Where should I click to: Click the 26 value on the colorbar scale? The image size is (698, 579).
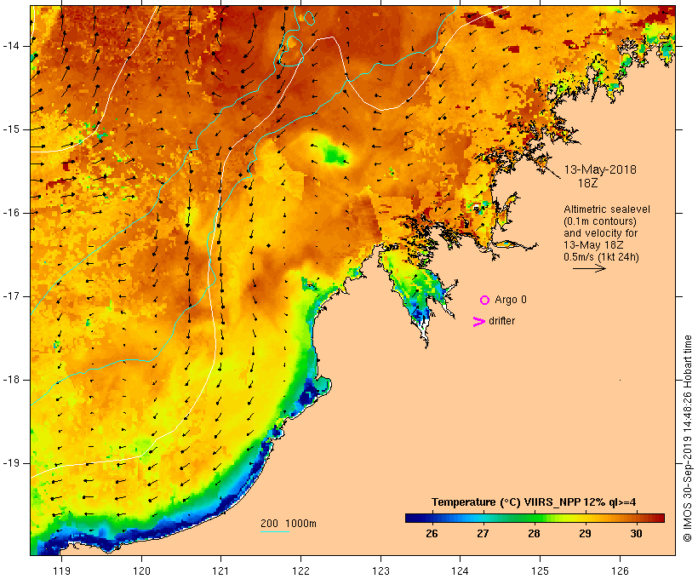pos(432,534)
